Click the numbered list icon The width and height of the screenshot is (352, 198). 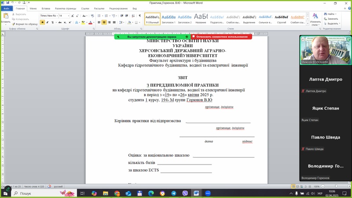coord(106,16)
